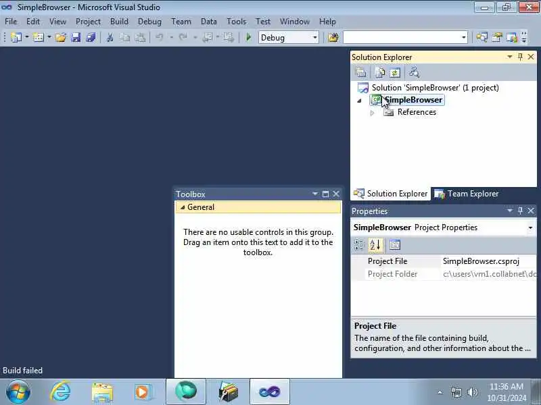The image size is (541, 405).
Task: Click inside the empty Find combo box
Action: pos(402,38)
